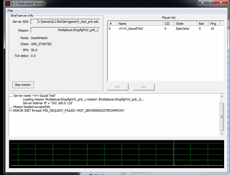Click the DeathMatch mode value
Viewport: 230px width, 175px height.
pos(39,38)
